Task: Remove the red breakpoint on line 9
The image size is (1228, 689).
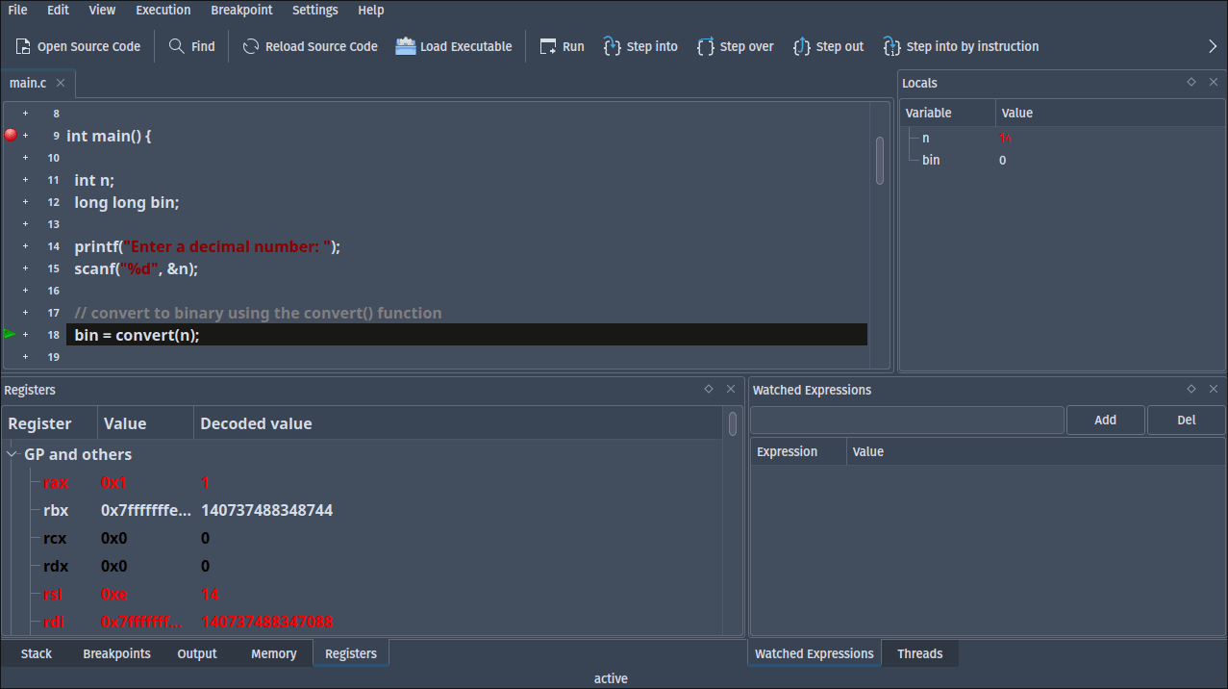Action: pos(11,136)
